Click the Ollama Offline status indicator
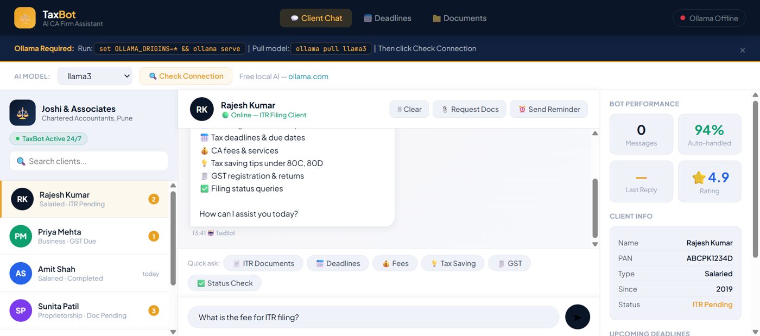Viewport: 760px width, 336px height. (x=709, y=18)
